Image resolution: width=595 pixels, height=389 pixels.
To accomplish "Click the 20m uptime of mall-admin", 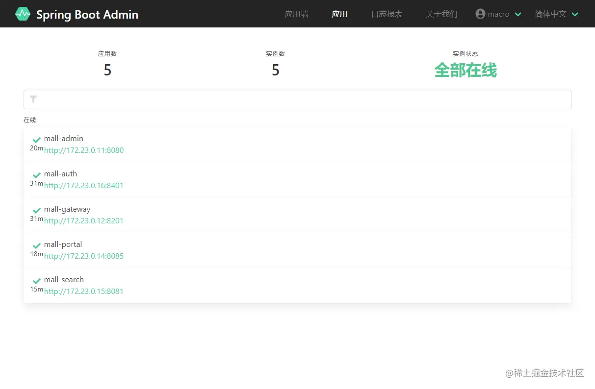I will (36, 148).
